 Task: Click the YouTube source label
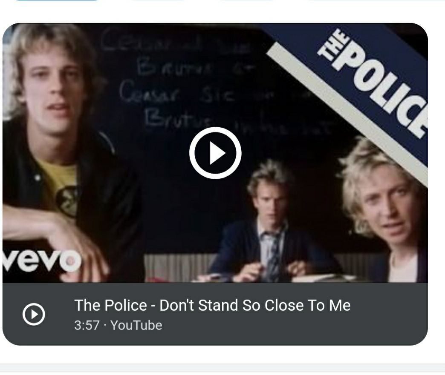pos(136,325)
